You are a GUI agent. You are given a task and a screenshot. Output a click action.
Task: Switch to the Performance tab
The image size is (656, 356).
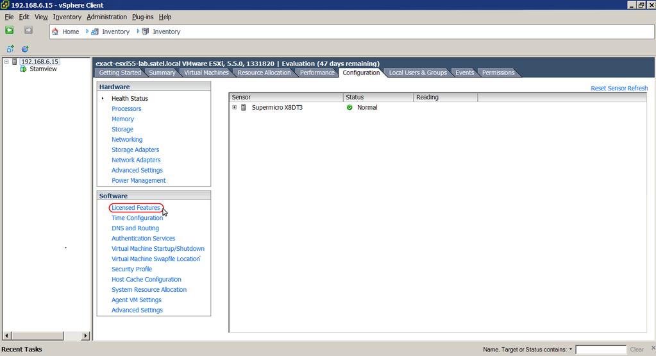pyautogui.click(x=317, y=72)
